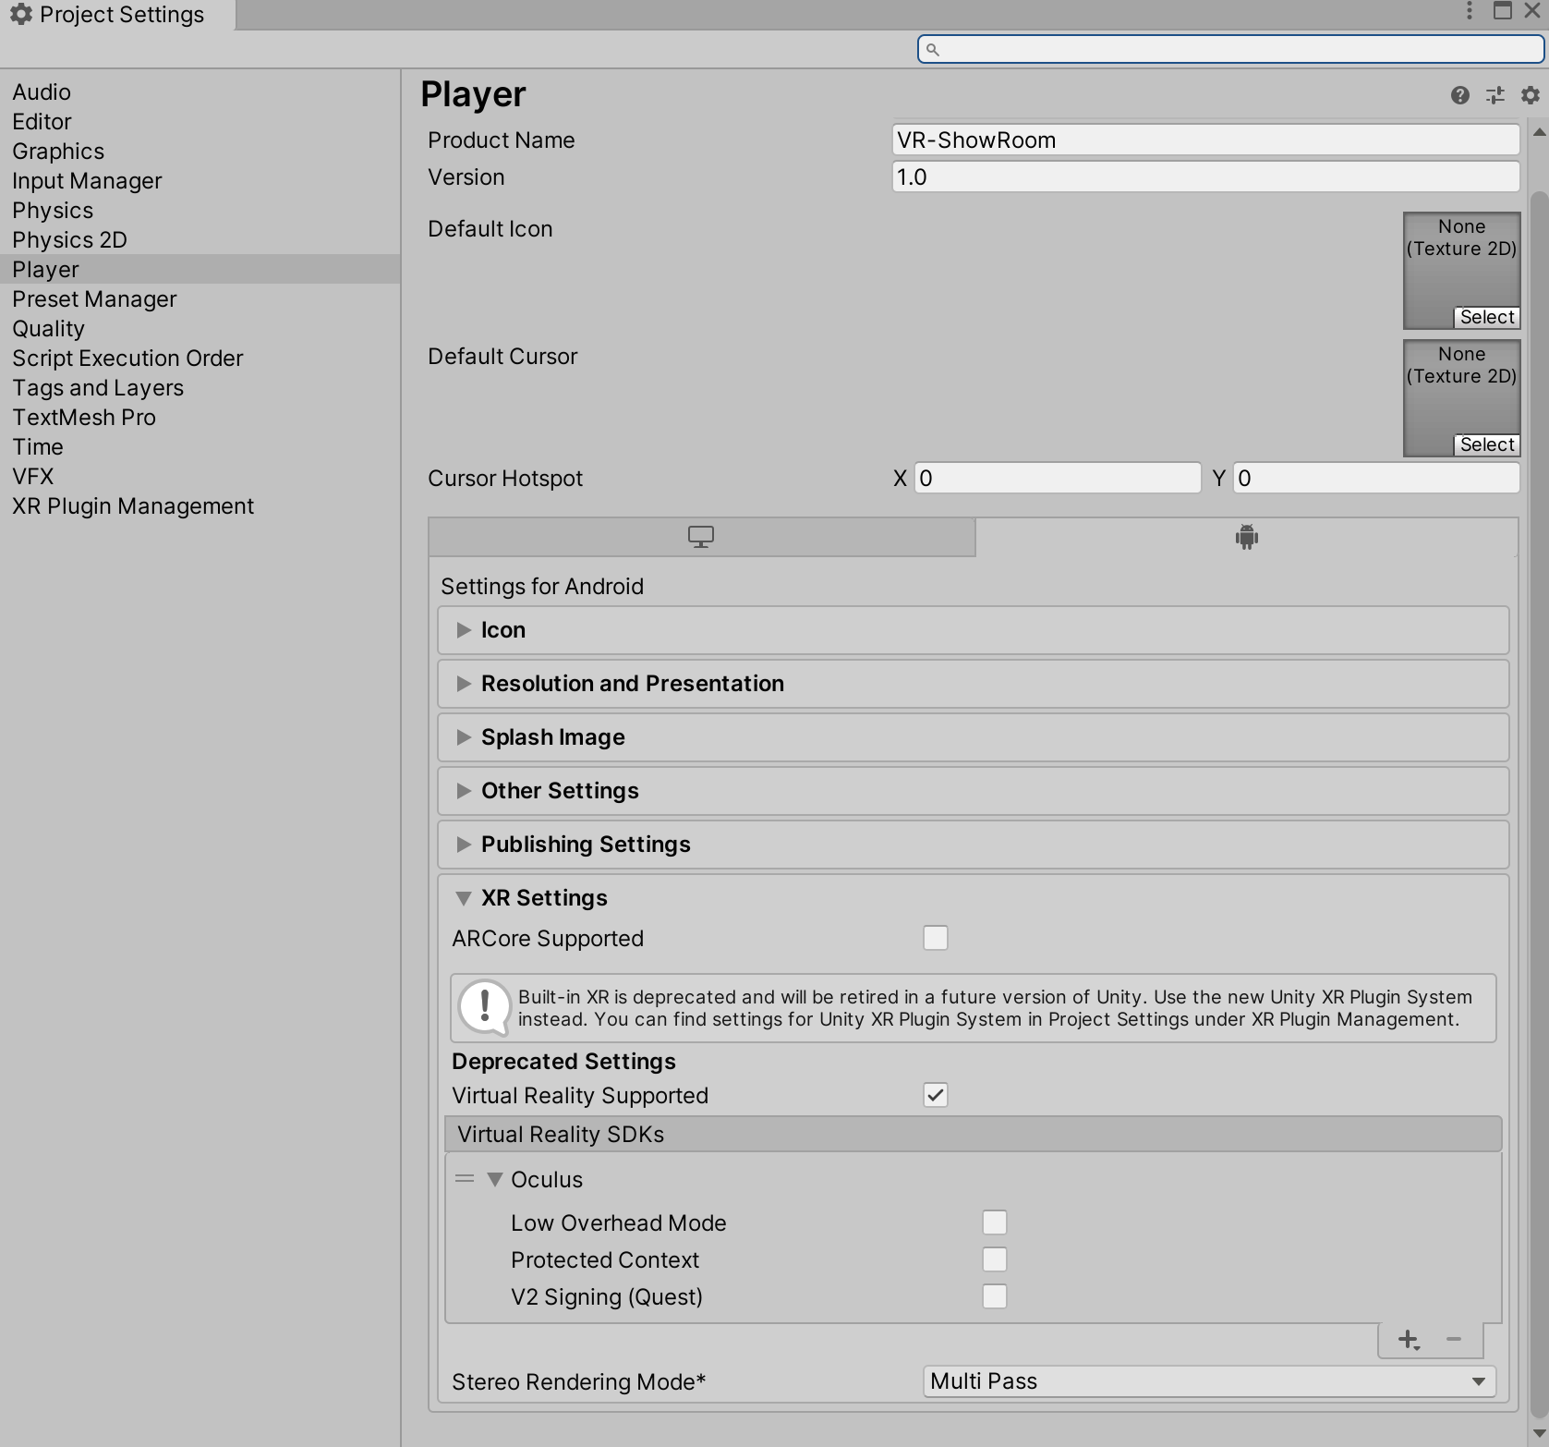Viewport: 1549px width, 1447px height.
Task: Open Quality settings category
Action: 200,329
